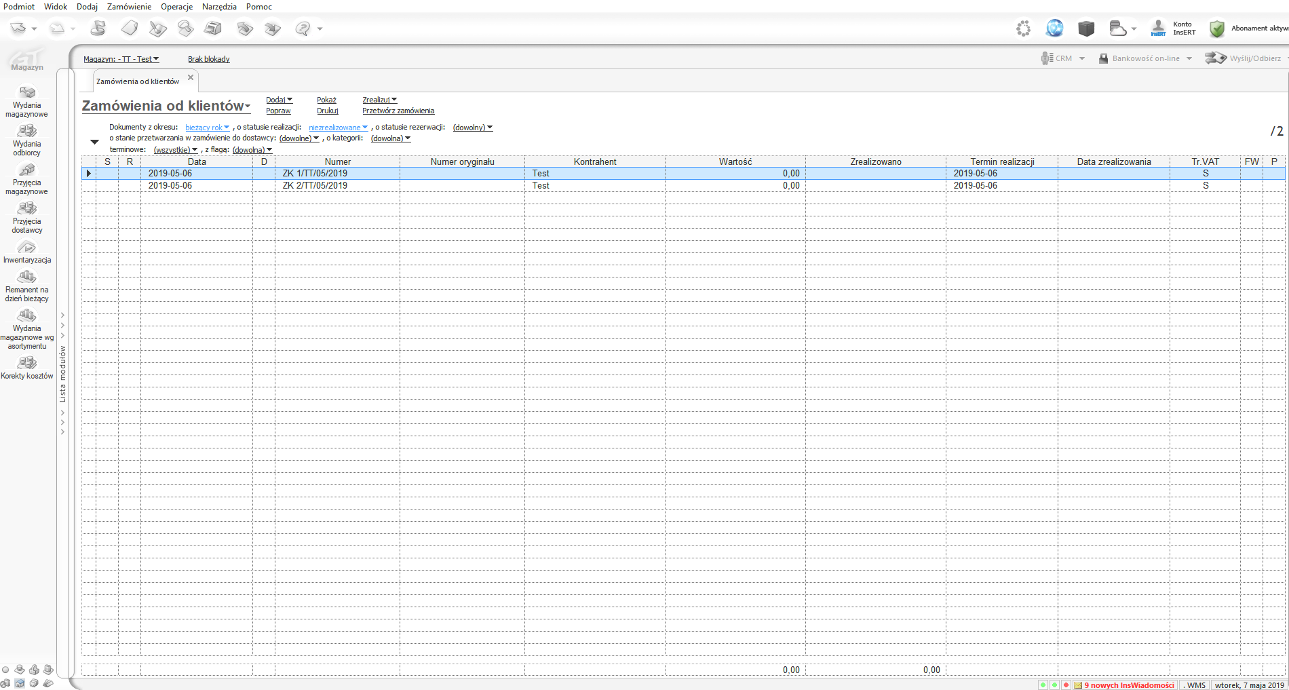Open the Narzędzia menu
The width and height of the screenshot is (1289, 690).
[219, 7]
